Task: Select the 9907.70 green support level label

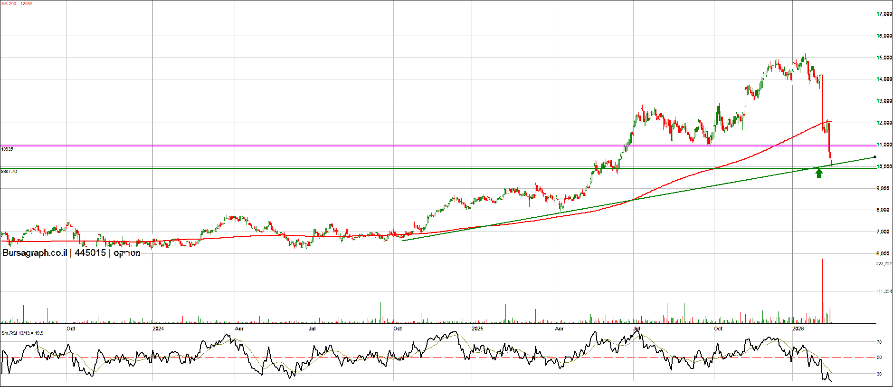Action: (9, 171)
